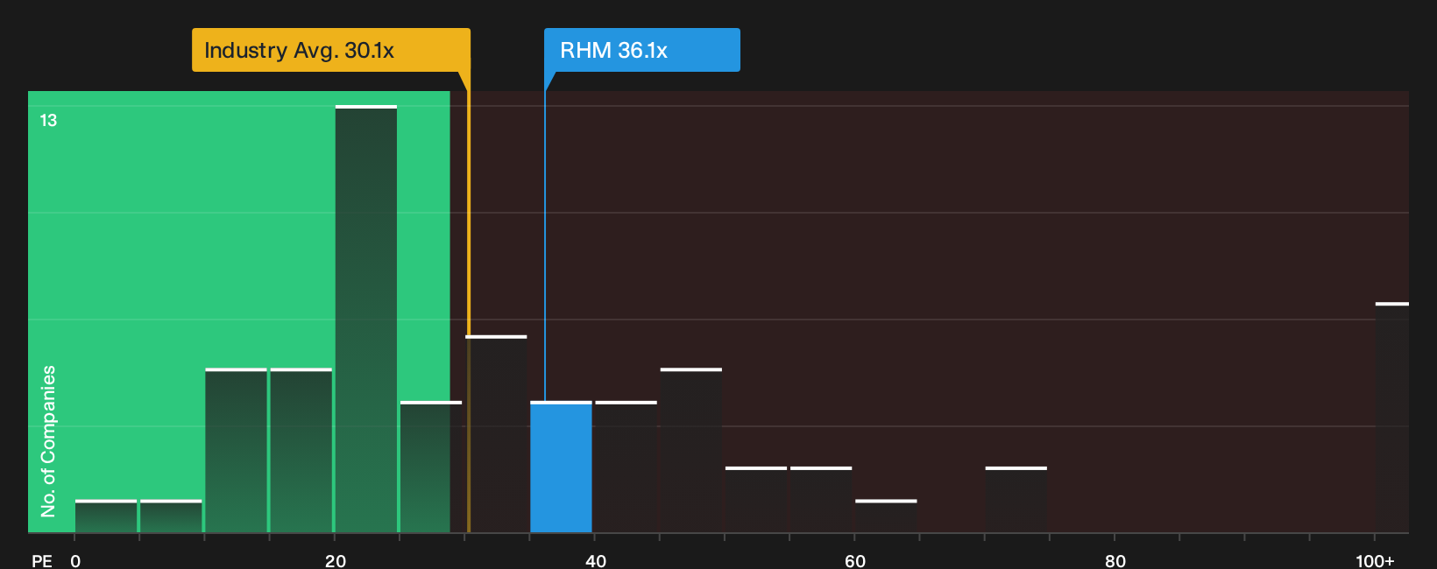Click the RHM 36.1x label
The image size is (1437, 569).
point(642,50)
